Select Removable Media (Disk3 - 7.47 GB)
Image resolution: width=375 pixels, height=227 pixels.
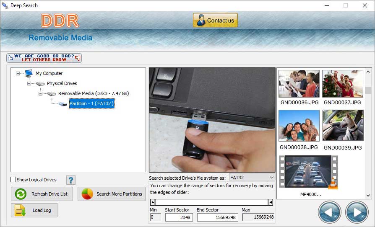click(x=94, y=93)
